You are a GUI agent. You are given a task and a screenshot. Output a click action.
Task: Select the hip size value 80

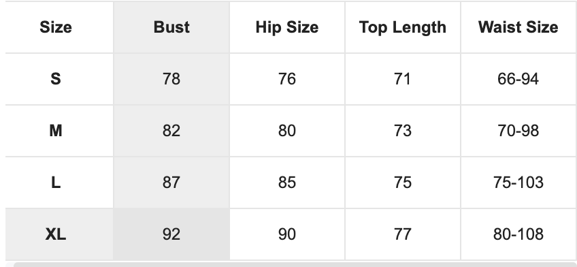click(x=287, y=131)
